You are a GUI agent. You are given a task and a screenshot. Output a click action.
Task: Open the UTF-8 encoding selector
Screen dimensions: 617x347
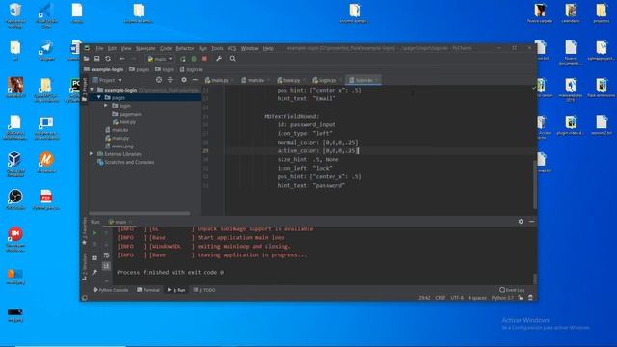[x=457, y=298]
